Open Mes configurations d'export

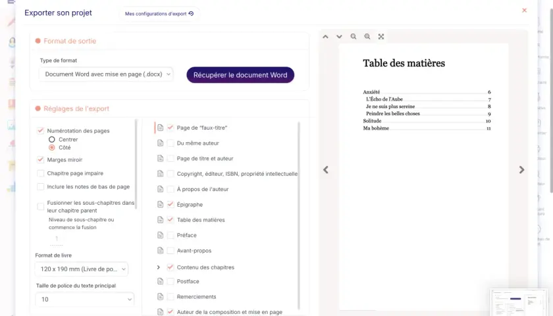pyautogui.click(x=159, y=14)
